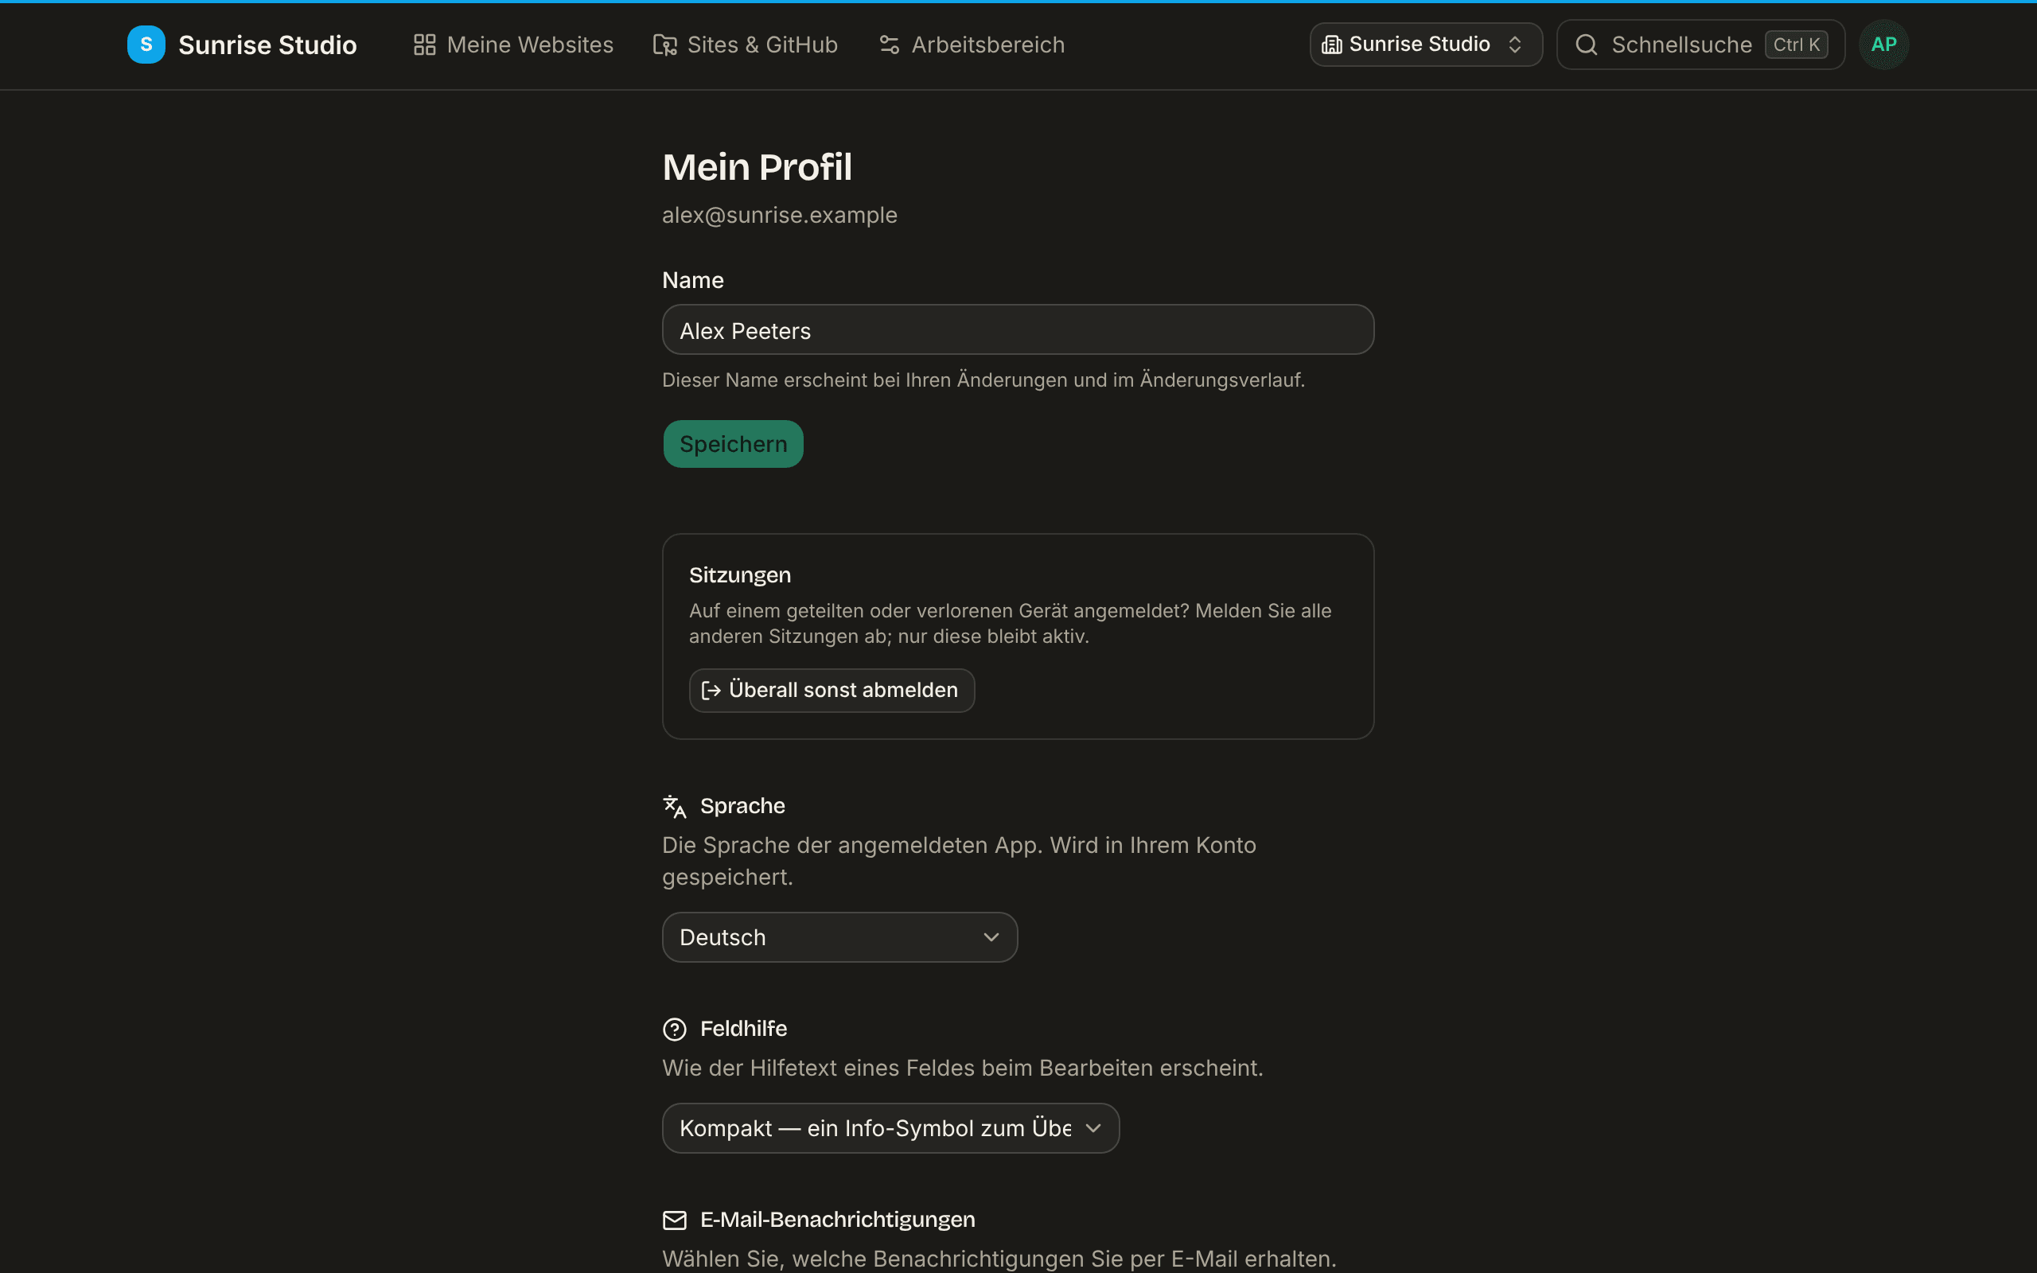The width and height of the screenshot is (2037, 1273).
Task: Click the Sunrise Studio logo icon
Action: point(146,45)
